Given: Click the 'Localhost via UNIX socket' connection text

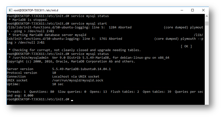Looking at the screenshot, I should [x=76, y=76].
